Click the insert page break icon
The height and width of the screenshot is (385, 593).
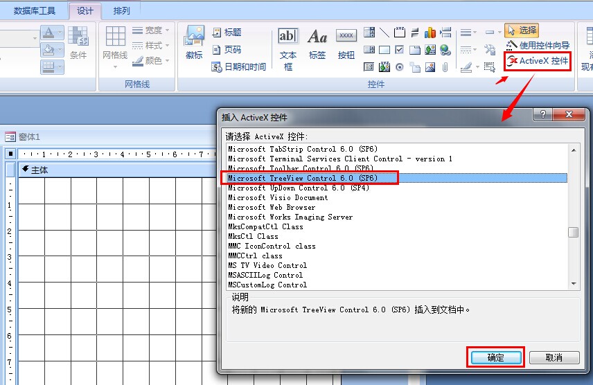[445, 32]
